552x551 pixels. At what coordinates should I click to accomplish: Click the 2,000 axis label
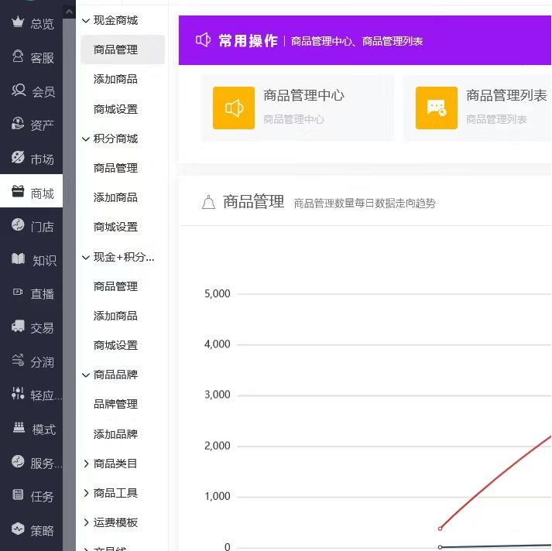click(218, 446)
